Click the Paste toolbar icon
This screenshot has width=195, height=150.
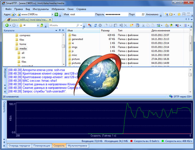tap(153, 25)
